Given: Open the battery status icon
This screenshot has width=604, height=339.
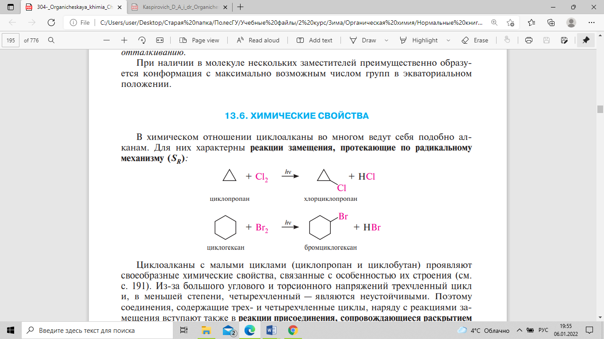Looking at the screenshot, I should pos(530,330).
